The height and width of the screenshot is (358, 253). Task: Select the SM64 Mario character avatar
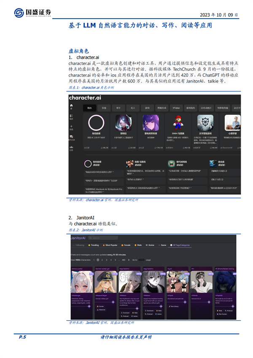[x=178, y=122]
